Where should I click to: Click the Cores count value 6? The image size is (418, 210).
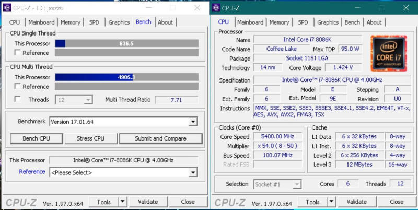click(348, 184)
